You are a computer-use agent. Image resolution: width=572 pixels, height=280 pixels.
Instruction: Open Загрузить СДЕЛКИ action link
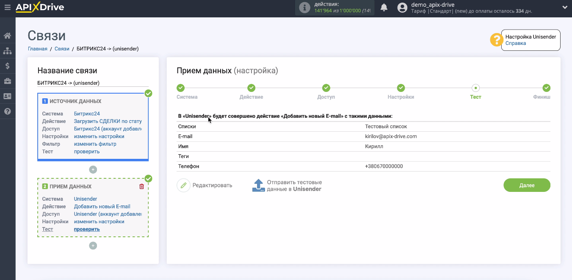tap(108, 121)
